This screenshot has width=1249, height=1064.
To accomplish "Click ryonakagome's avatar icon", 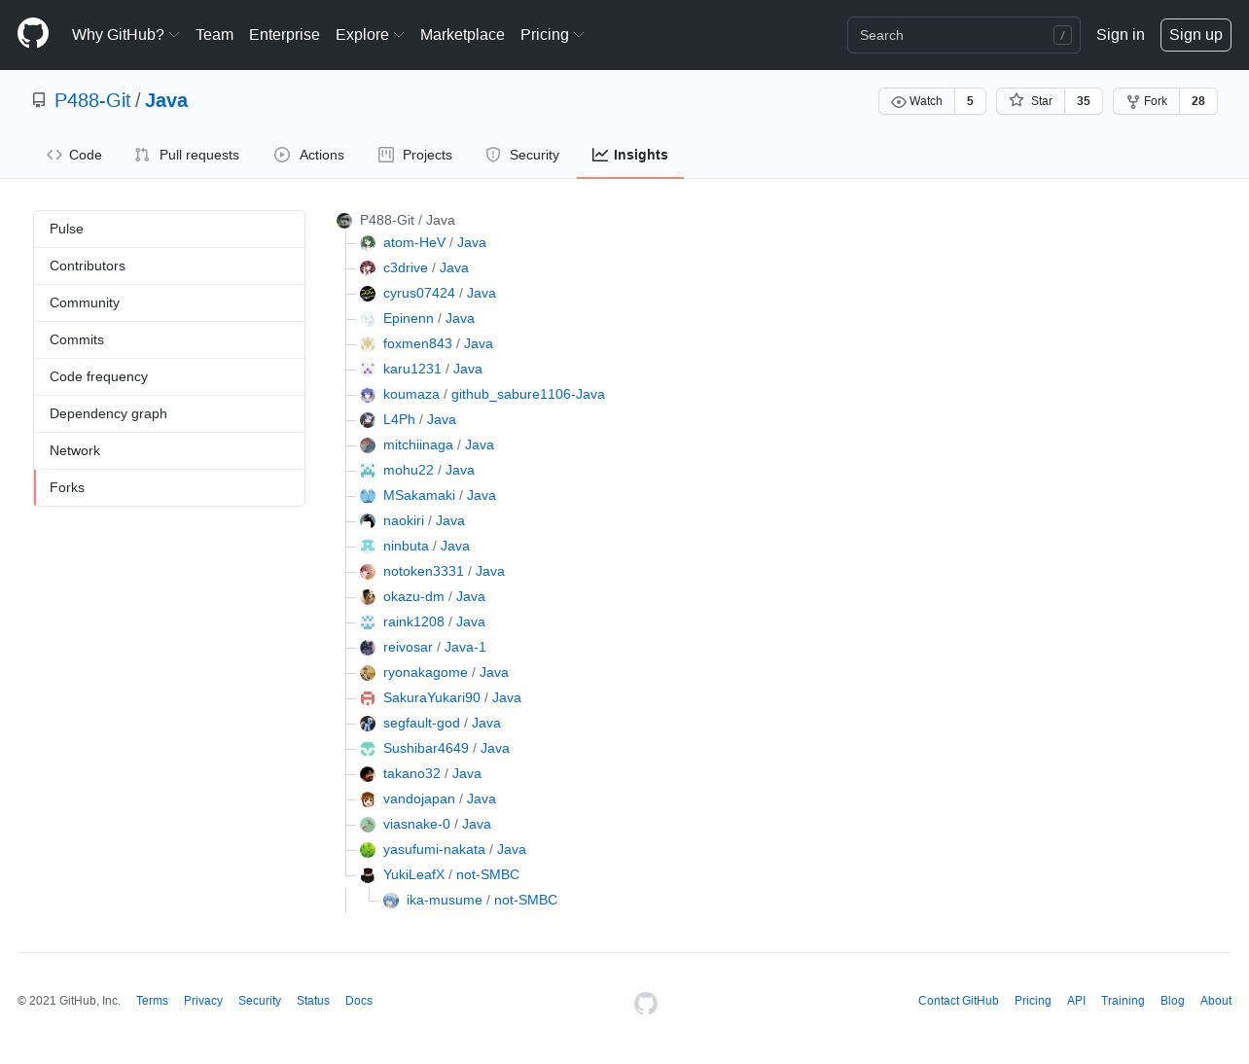I will coord(368,673).
